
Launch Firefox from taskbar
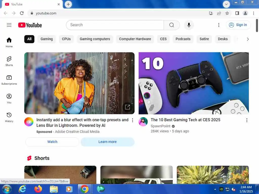(38, 189)
